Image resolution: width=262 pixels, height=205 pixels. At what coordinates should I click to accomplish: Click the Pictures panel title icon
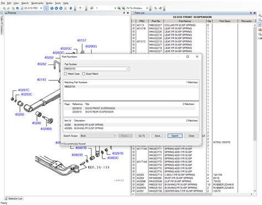[x=6, y=13]
